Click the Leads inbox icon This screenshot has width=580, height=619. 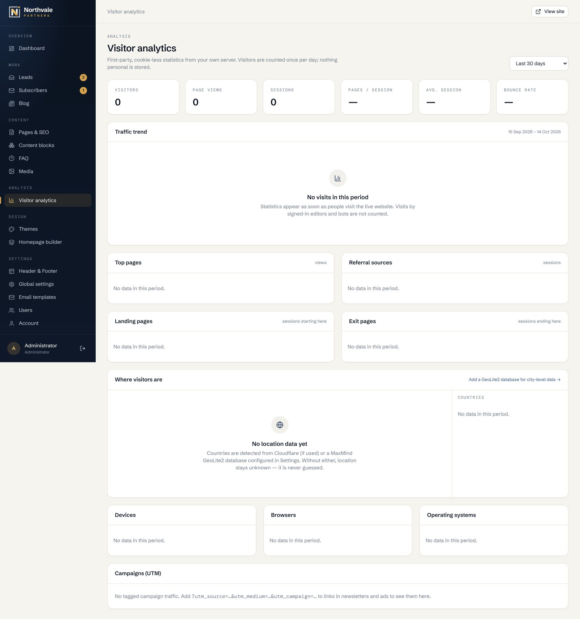coord(12,78)
